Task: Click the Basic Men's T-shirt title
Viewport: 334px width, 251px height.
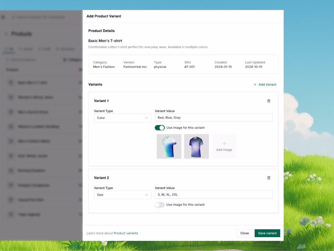Action: (105, 41)
